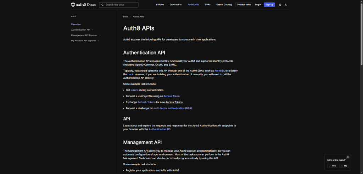Open Authentication API in the sidebar
363x174 pixels.
(81, 30)
